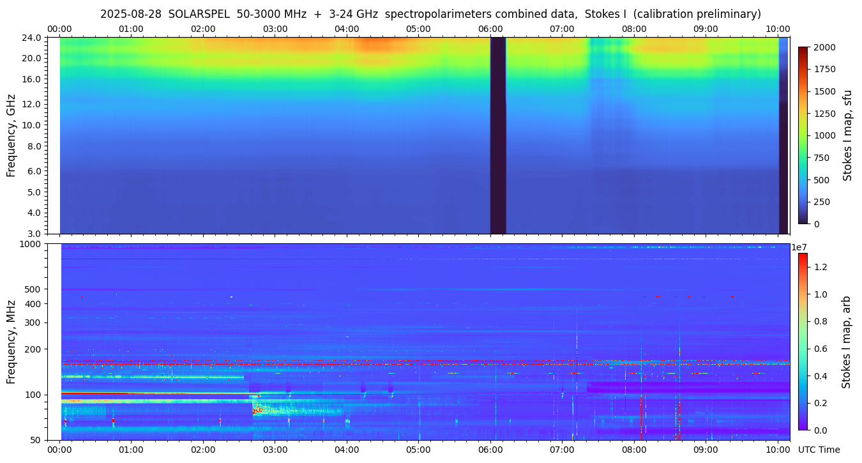The width and height of the screenshot is (862, 463).
Task: Click the SOLARSPEL plot title text
Action: [x=430, y=14]
